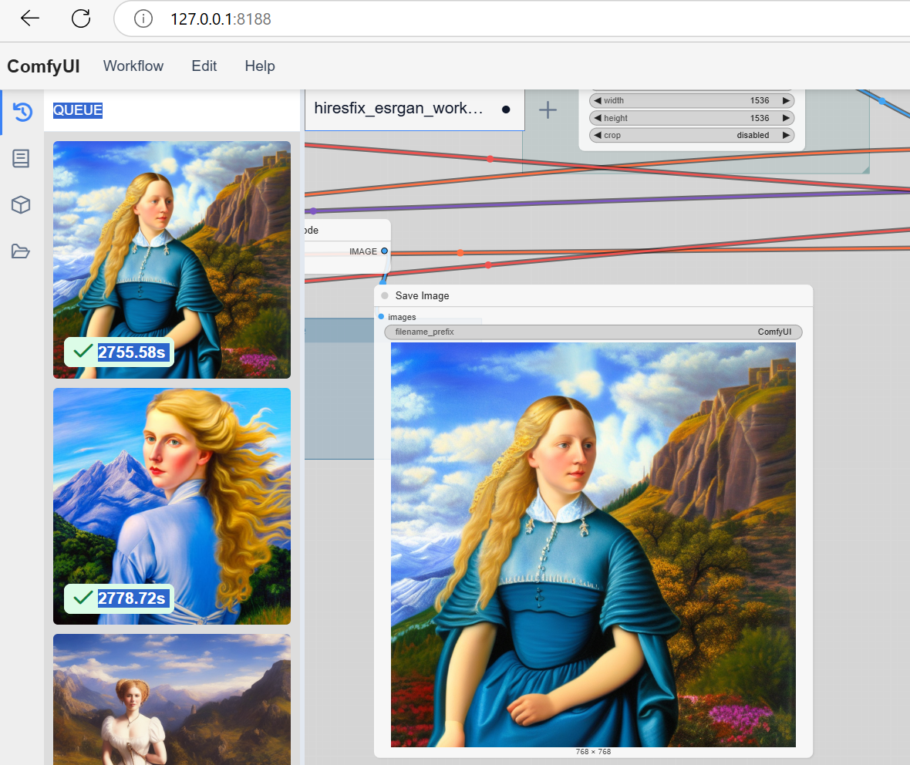
Task: Increase width value with right arrow
Action: click(786, 100)
